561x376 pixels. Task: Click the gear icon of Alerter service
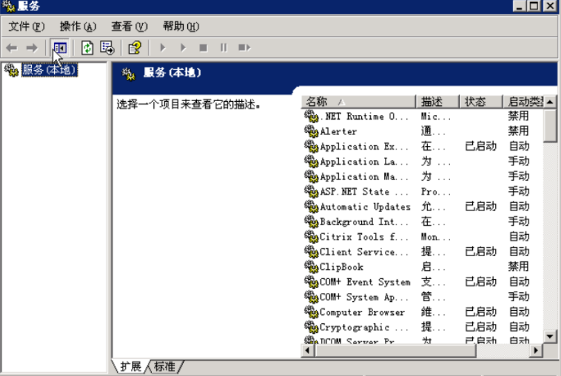coord(311,131)
